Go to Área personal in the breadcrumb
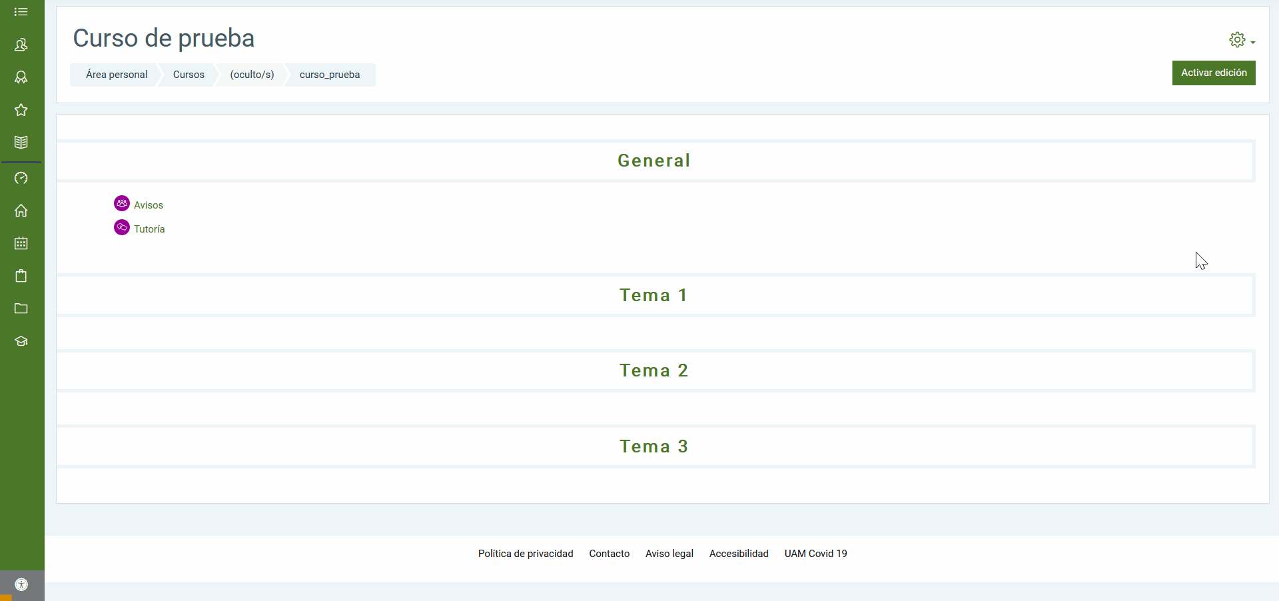Viewport: 1279px width, 601px height. point(117,75)
